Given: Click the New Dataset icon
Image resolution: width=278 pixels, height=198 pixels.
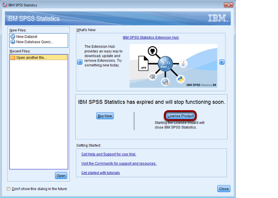Looking at the screenshot, I should pyautogui.click(x=13, y=37).
